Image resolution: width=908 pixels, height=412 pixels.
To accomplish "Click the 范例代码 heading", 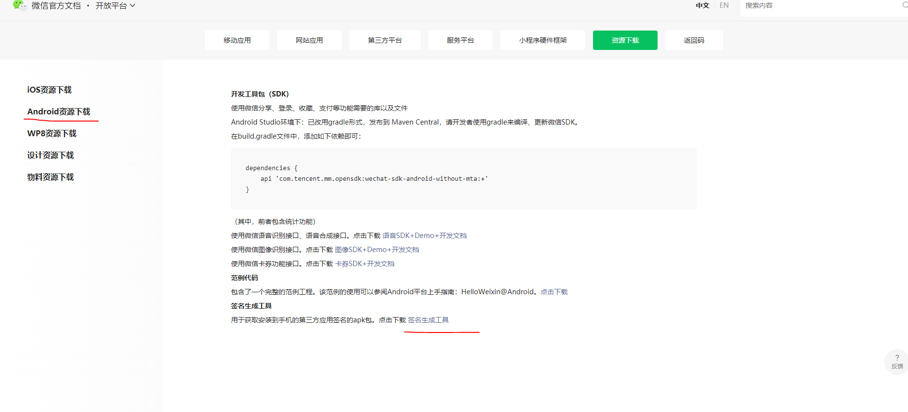I will [245, 278].
